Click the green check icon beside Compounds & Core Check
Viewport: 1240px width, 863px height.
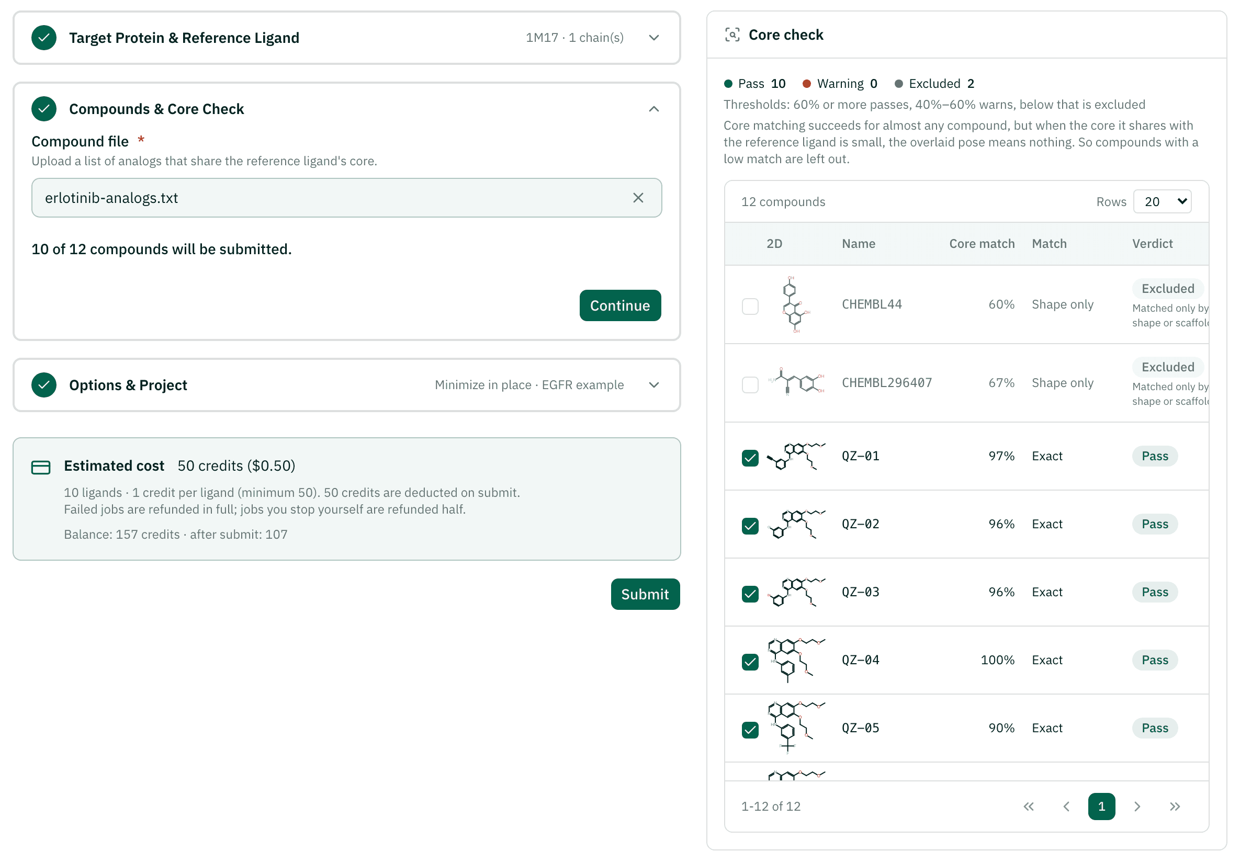[x=44, y=109]
